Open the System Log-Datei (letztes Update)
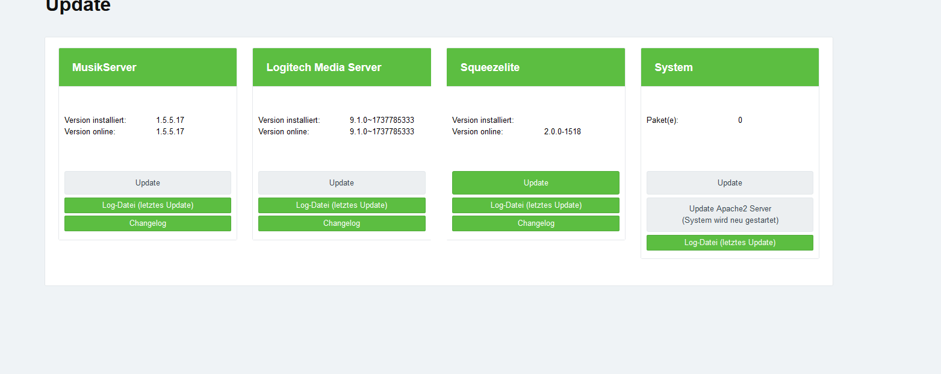The image size is (941, 374). [x=730, y=243]
